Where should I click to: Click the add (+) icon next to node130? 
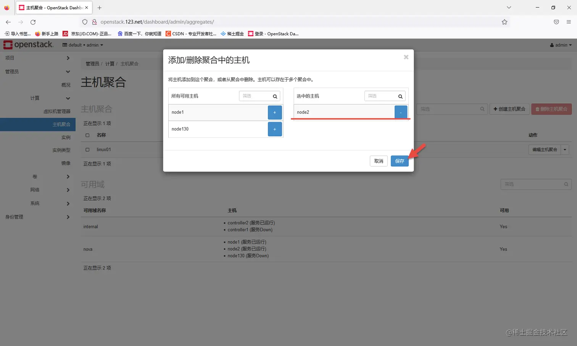click(x=275, y=129)
